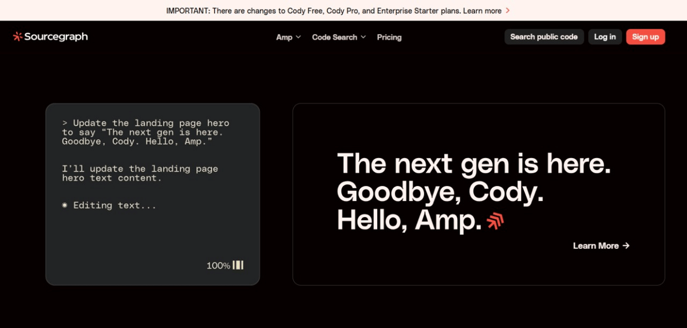687x328 pixels.
Task: Click the Log in button
Action: coord(605,37)
